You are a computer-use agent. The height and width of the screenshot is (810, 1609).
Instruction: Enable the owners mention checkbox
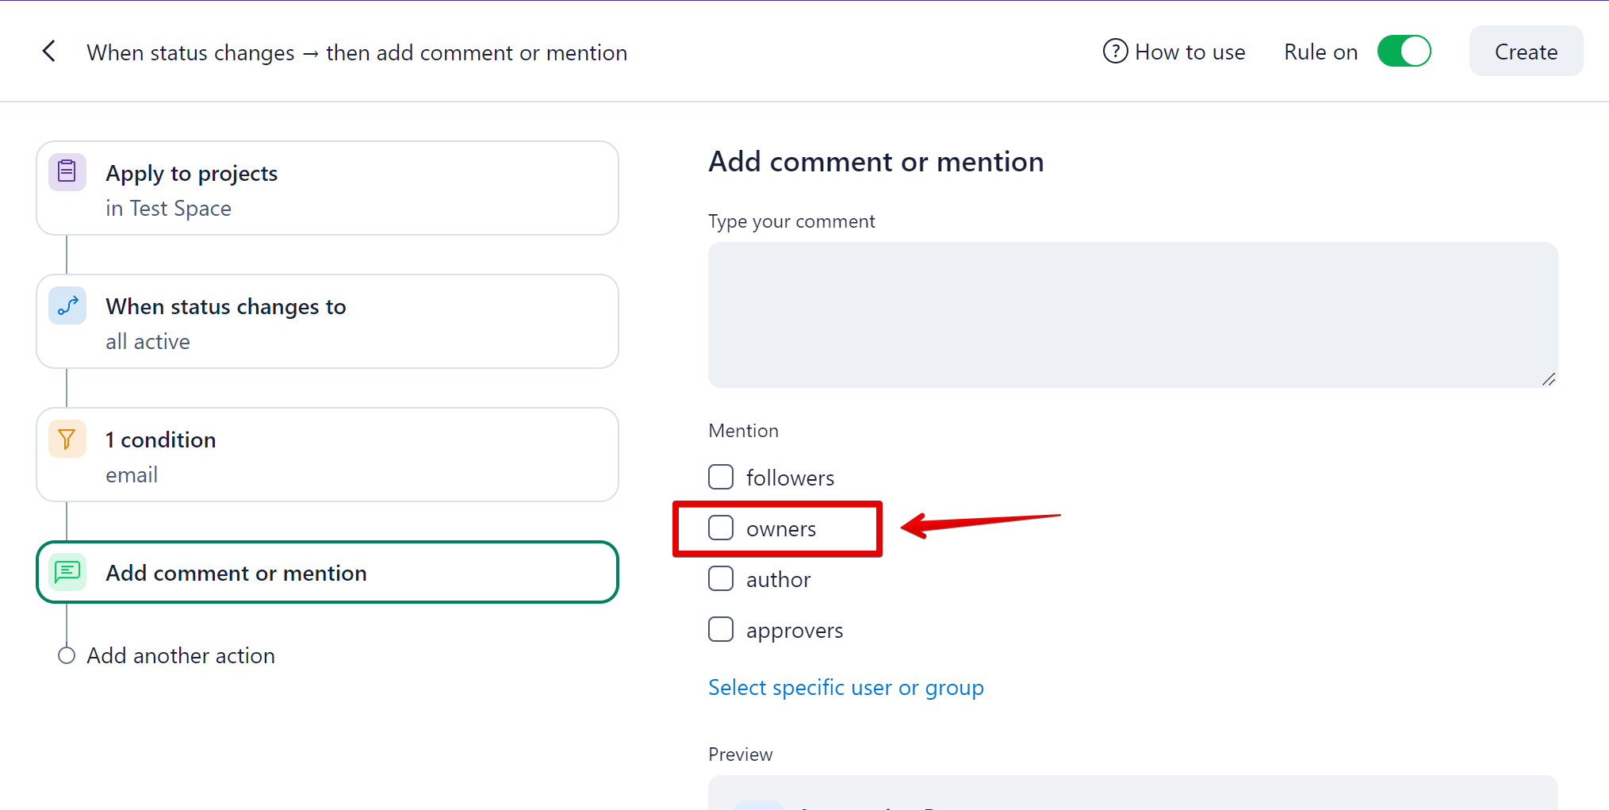(721, 528)
